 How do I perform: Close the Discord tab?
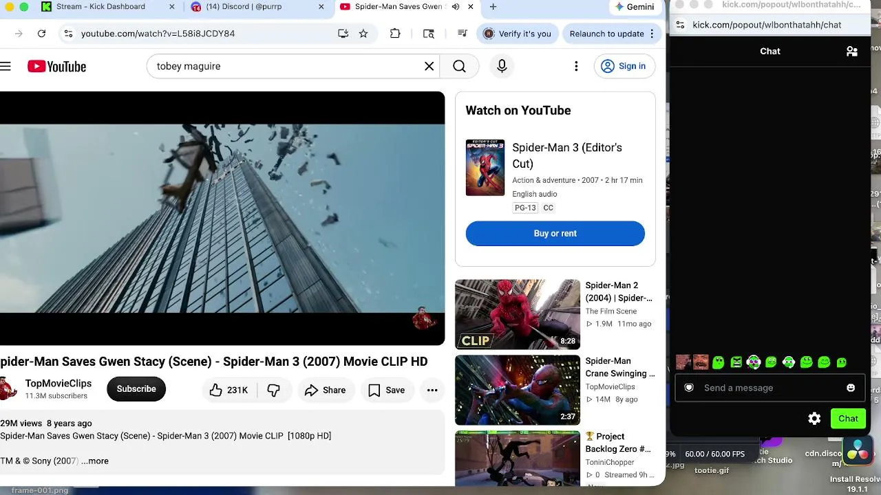click(321, 7)
